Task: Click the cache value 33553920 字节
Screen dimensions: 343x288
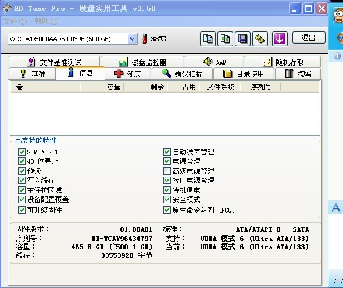Action: click(x=126, y=255)
